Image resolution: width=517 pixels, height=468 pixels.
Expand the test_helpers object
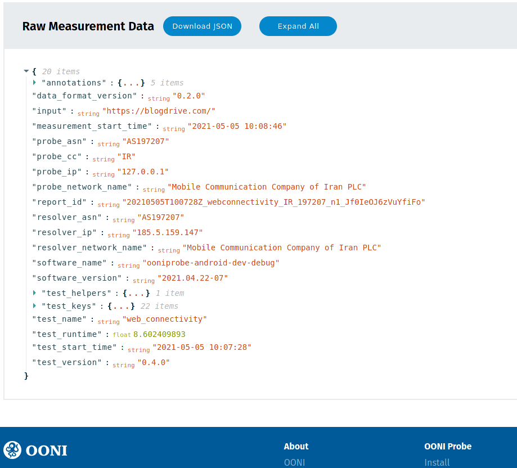click(35, 292)
